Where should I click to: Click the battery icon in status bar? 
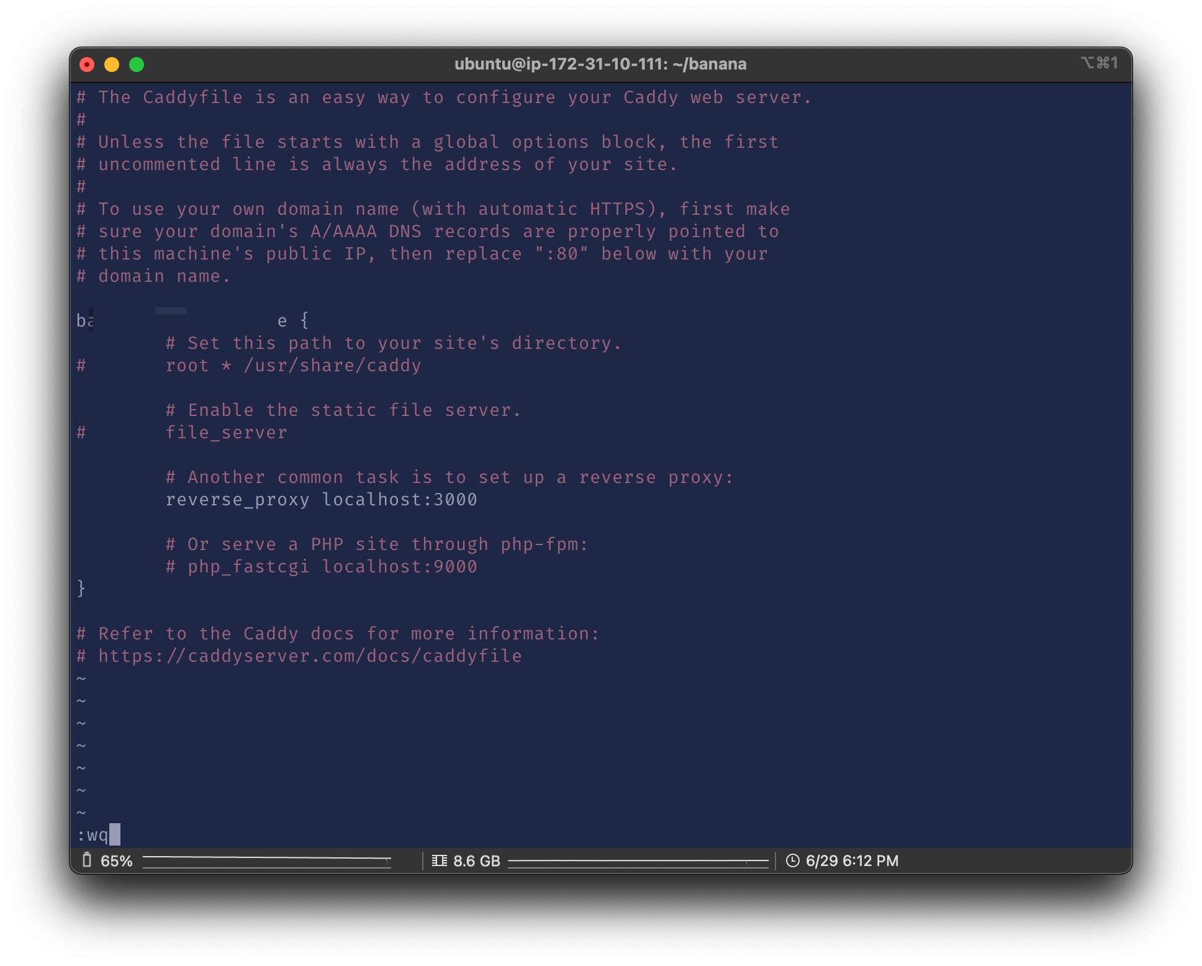tap(87, 860)
